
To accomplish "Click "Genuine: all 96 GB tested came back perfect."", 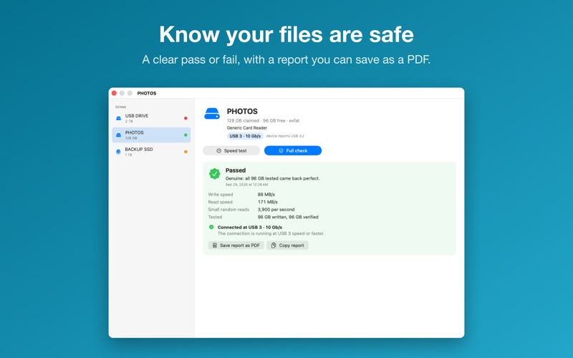I will pos(272,178).
